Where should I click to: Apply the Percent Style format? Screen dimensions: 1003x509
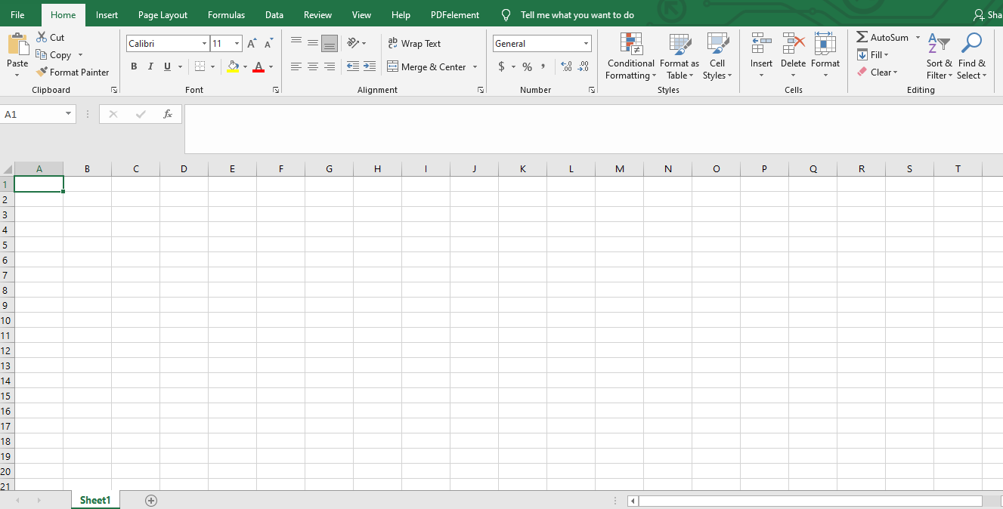point(527,66)
